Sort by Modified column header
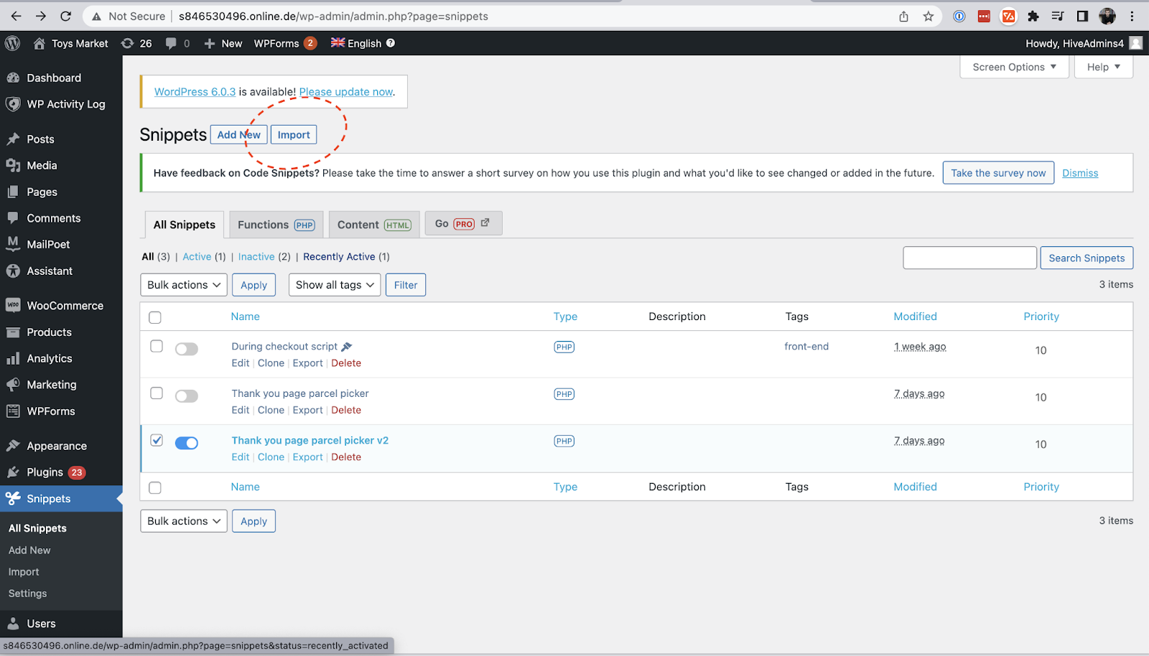Viewport: 1149px width, 656px height. pyautogui.click(x=915, y=317)
